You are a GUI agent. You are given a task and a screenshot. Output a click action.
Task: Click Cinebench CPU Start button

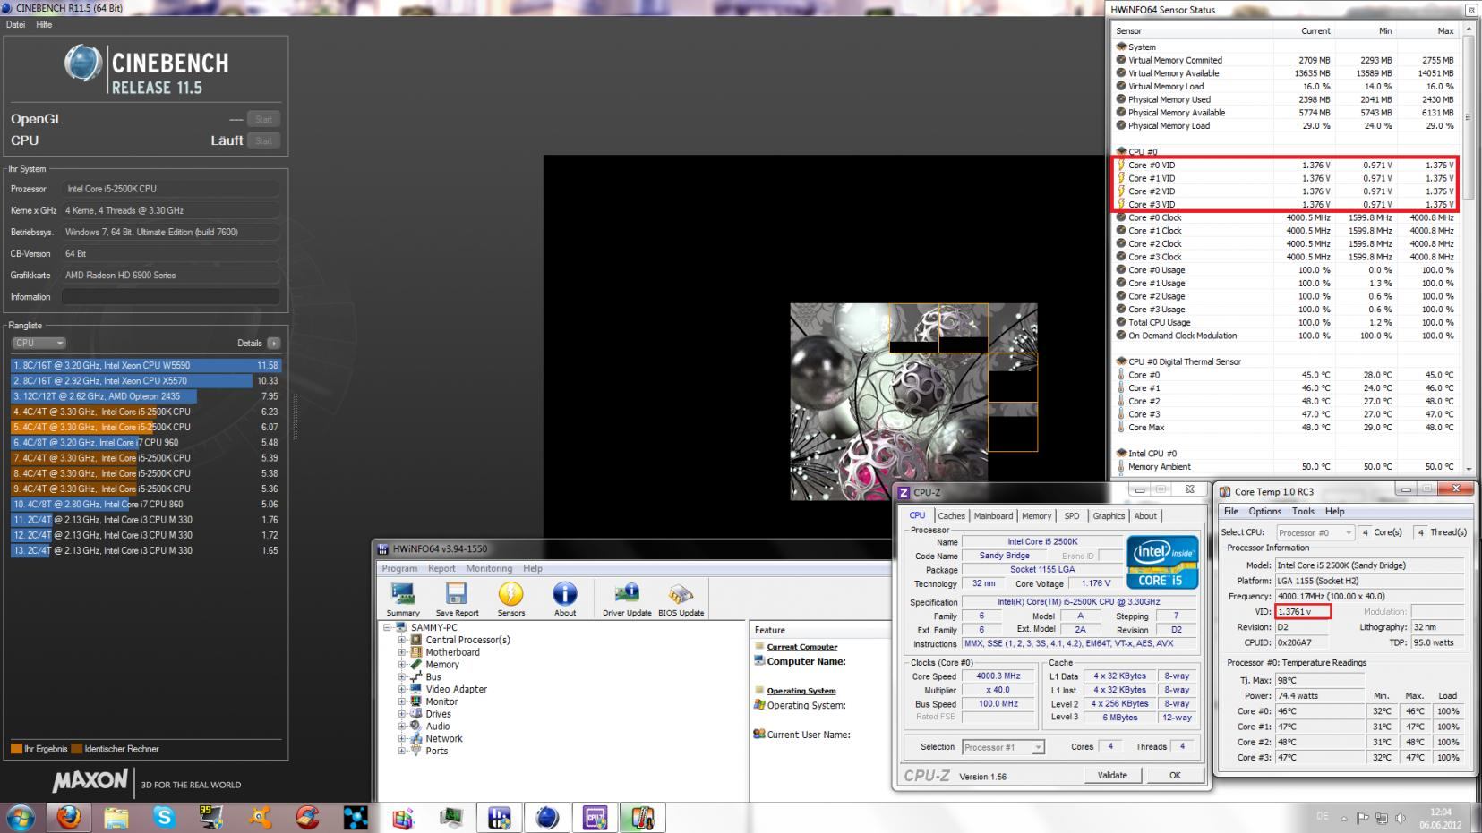[x=263, y=140]
